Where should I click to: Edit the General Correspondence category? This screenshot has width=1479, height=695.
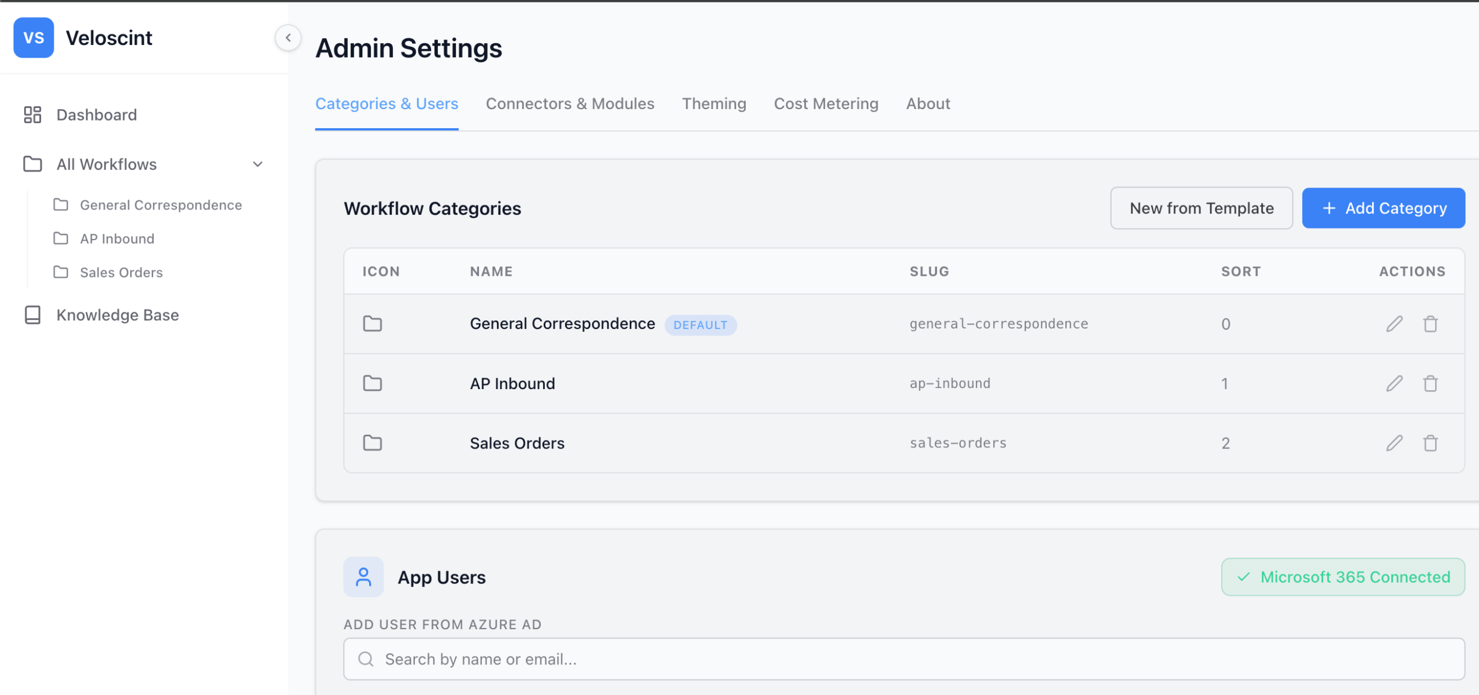pyautogui.click(x=1394, y=324)
